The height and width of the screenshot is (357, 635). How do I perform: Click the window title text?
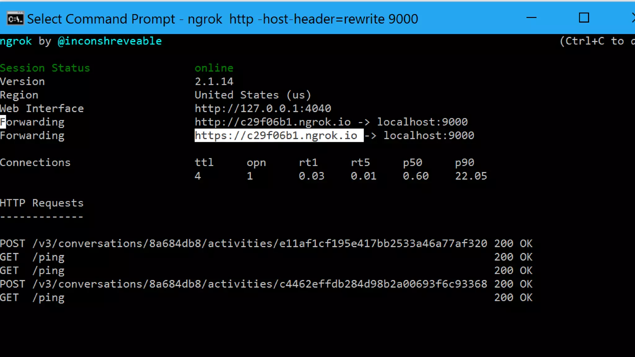coord(222,19)
